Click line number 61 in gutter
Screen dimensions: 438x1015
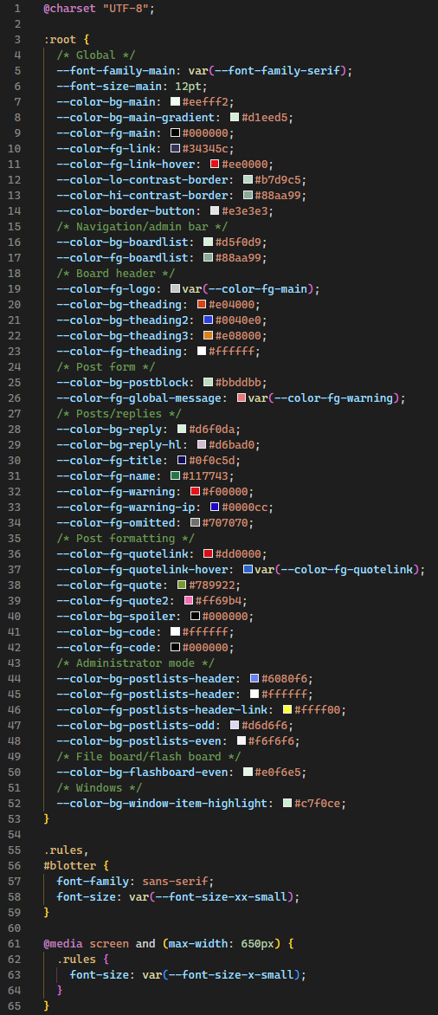click(x=16, y=943)
